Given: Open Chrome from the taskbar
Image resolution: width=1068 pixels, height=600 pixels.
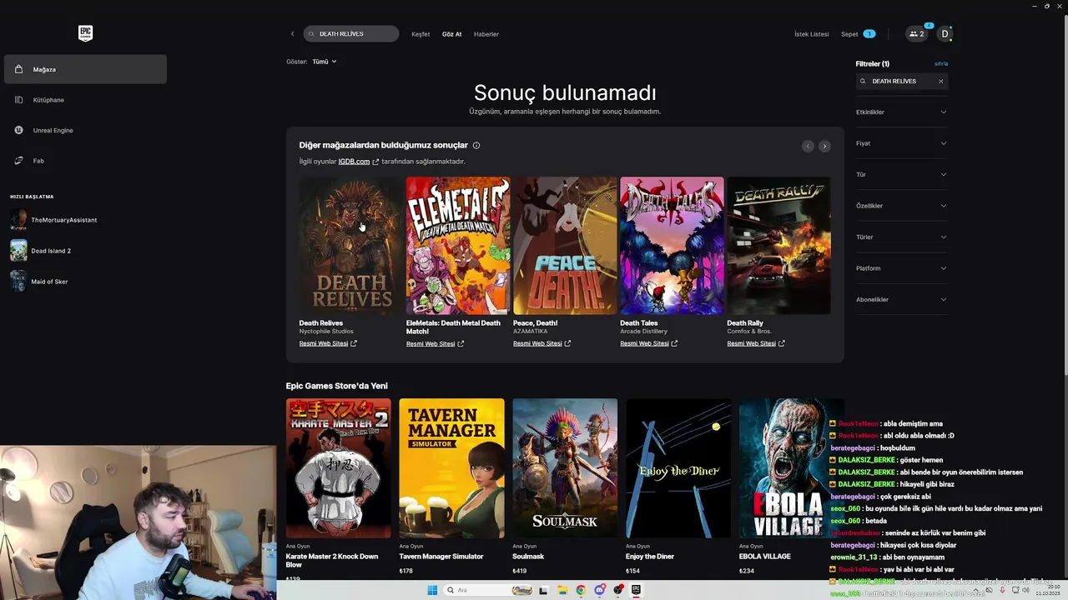Looking at the screenshot, I should coord(581,590).
